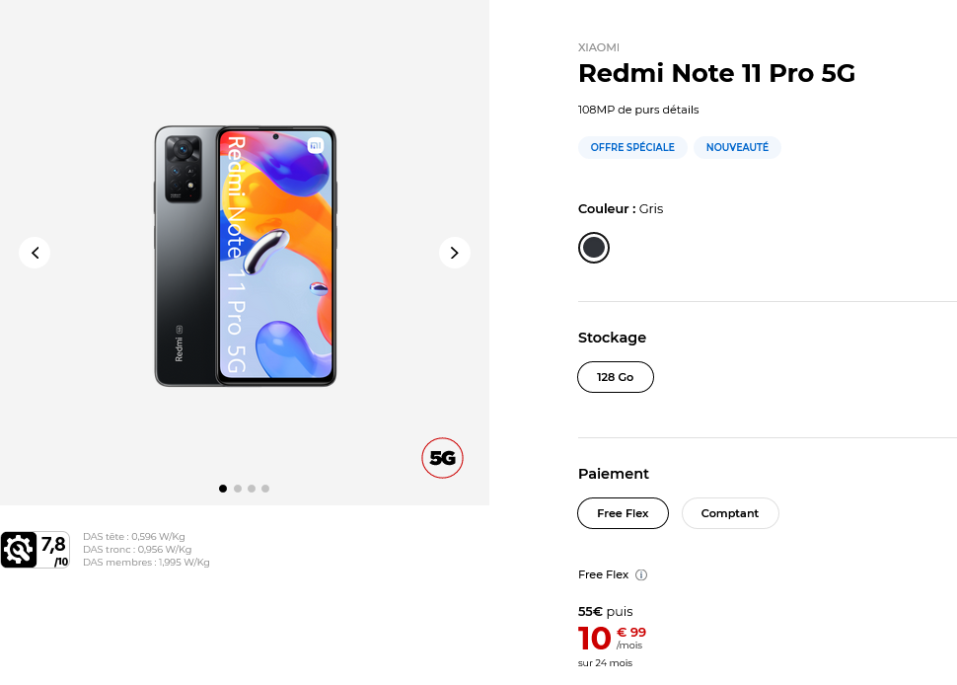This screenshot has width=957, height=685.
Task: Click the NOUVEAUTÉ tag
Action: click(x=737, y=147)
